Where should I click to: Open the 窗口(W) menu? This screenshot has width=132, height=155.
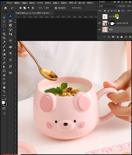[x=82, y=3]
